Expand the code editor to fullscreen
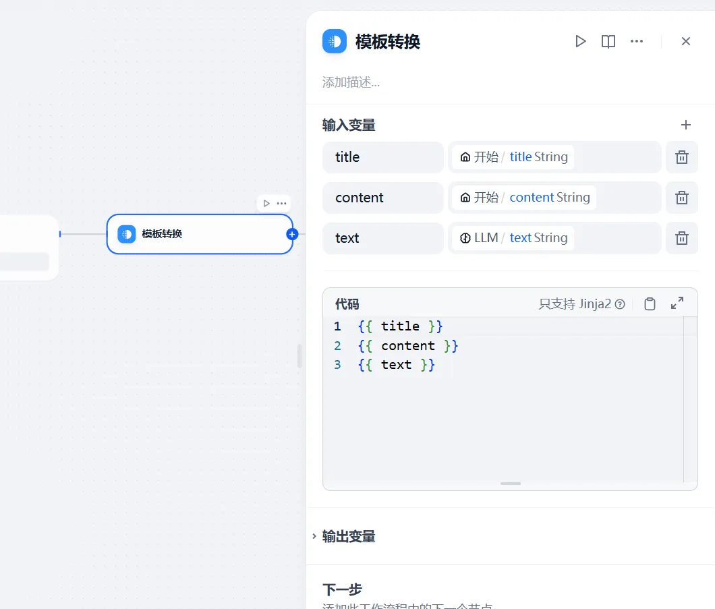 pos(677,303)
